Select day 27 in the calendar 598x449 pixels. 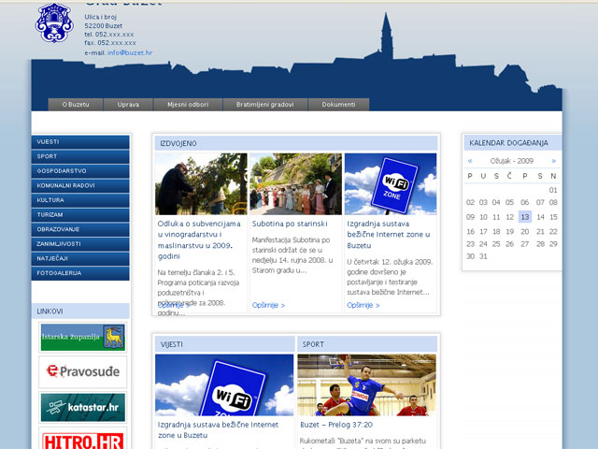pos(525,244)
